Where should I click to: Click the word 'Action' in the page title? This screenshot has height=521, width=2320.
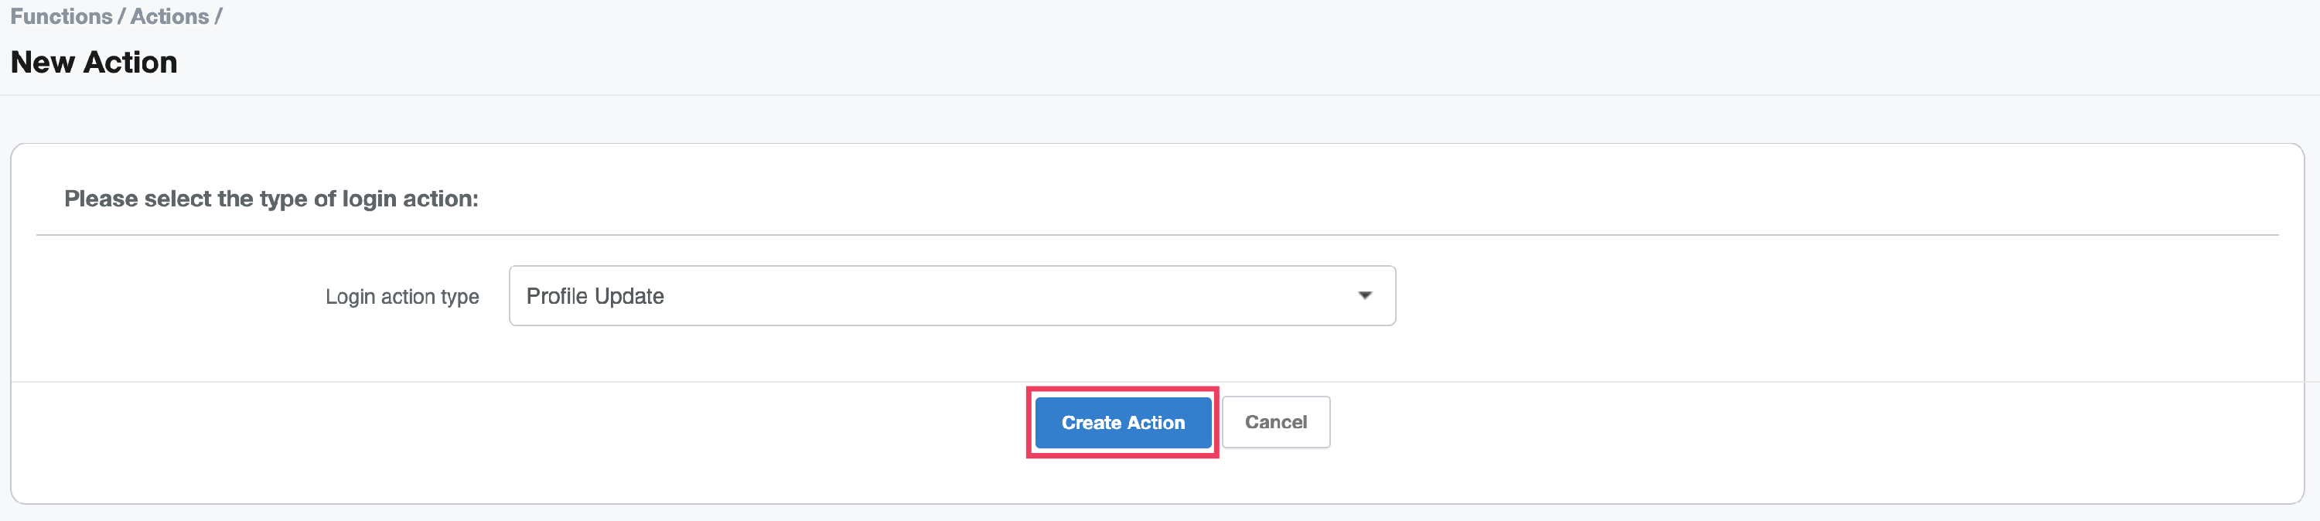[131, 62]
